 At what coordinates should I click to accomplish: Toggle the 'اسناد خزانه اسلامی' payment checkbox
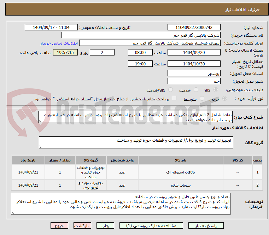tap(174, 99)
